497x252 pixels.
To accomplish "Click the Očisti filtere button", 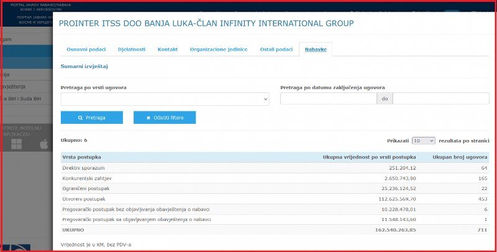I will pyautogui.click(x=164, y=118).
